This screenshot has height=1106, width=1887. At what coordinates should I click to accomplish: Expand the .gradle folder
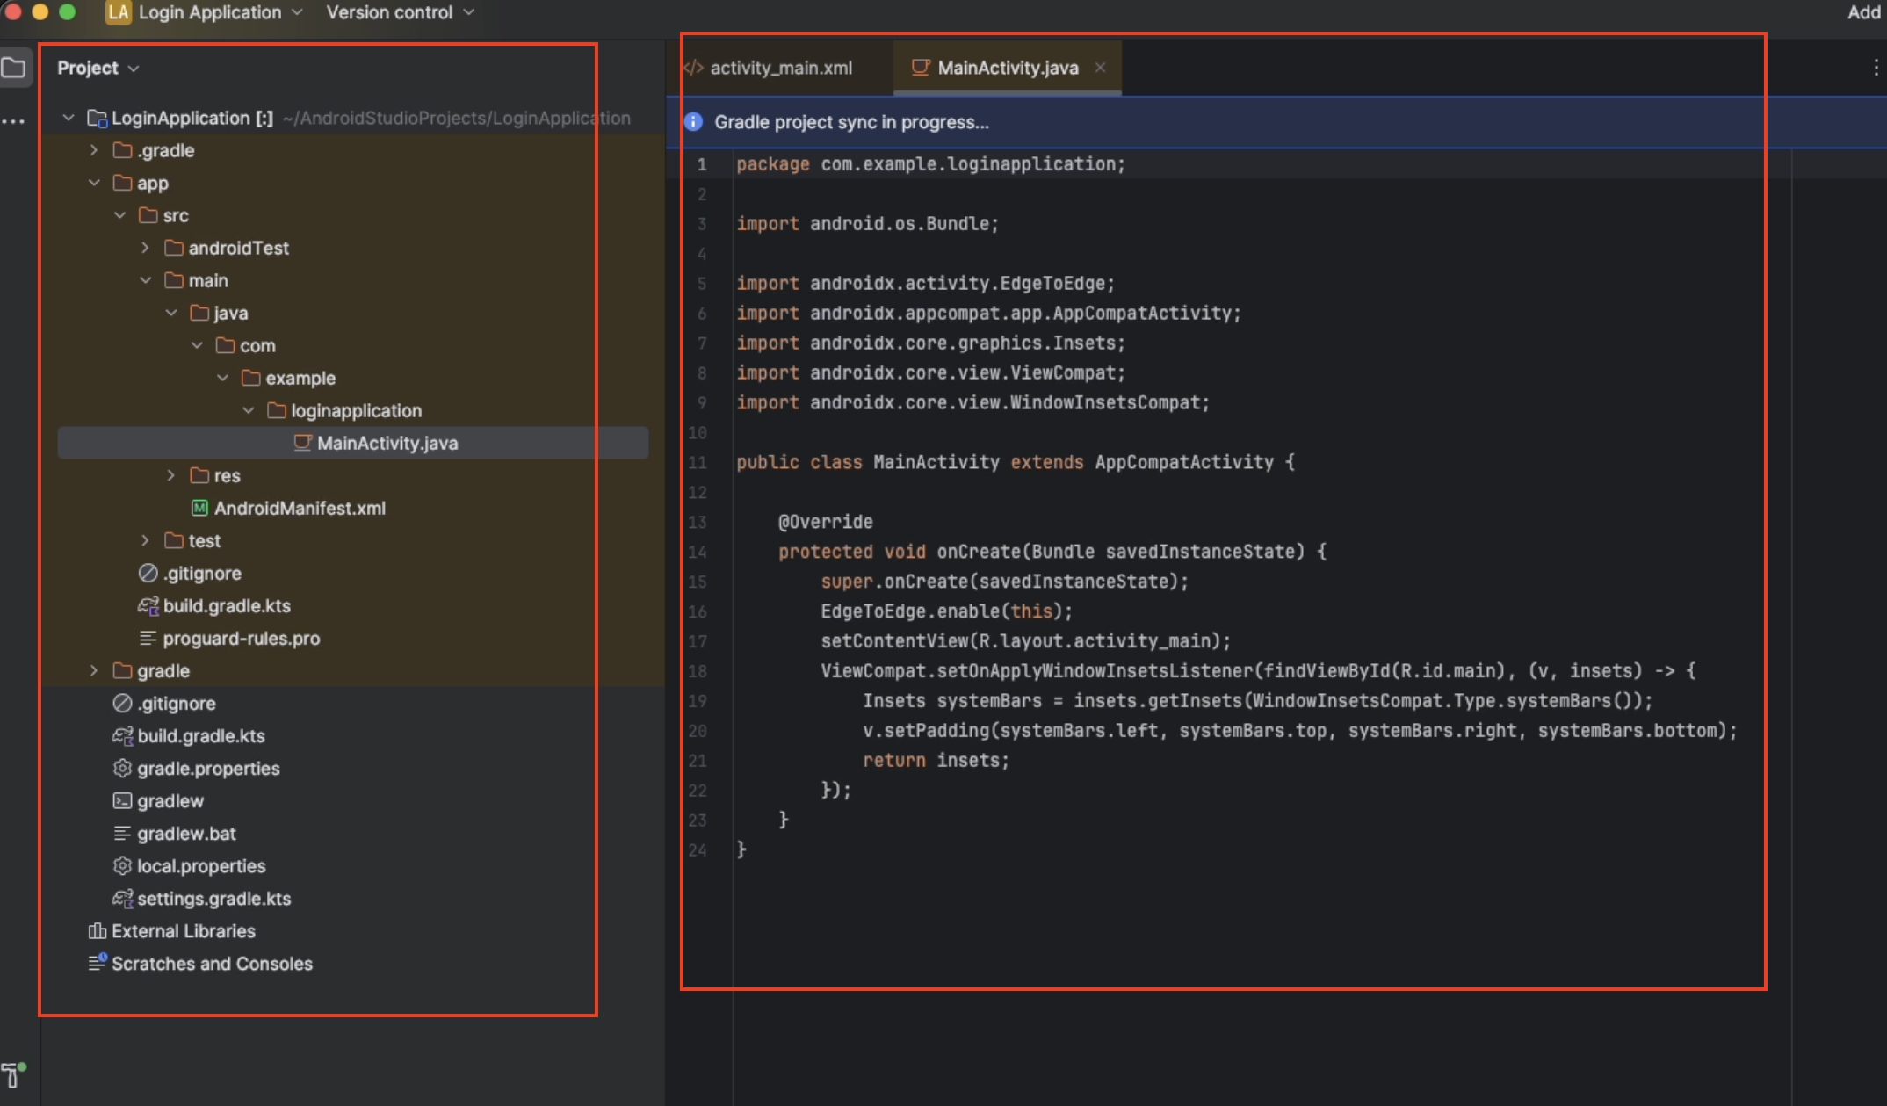tap(94, 150)
